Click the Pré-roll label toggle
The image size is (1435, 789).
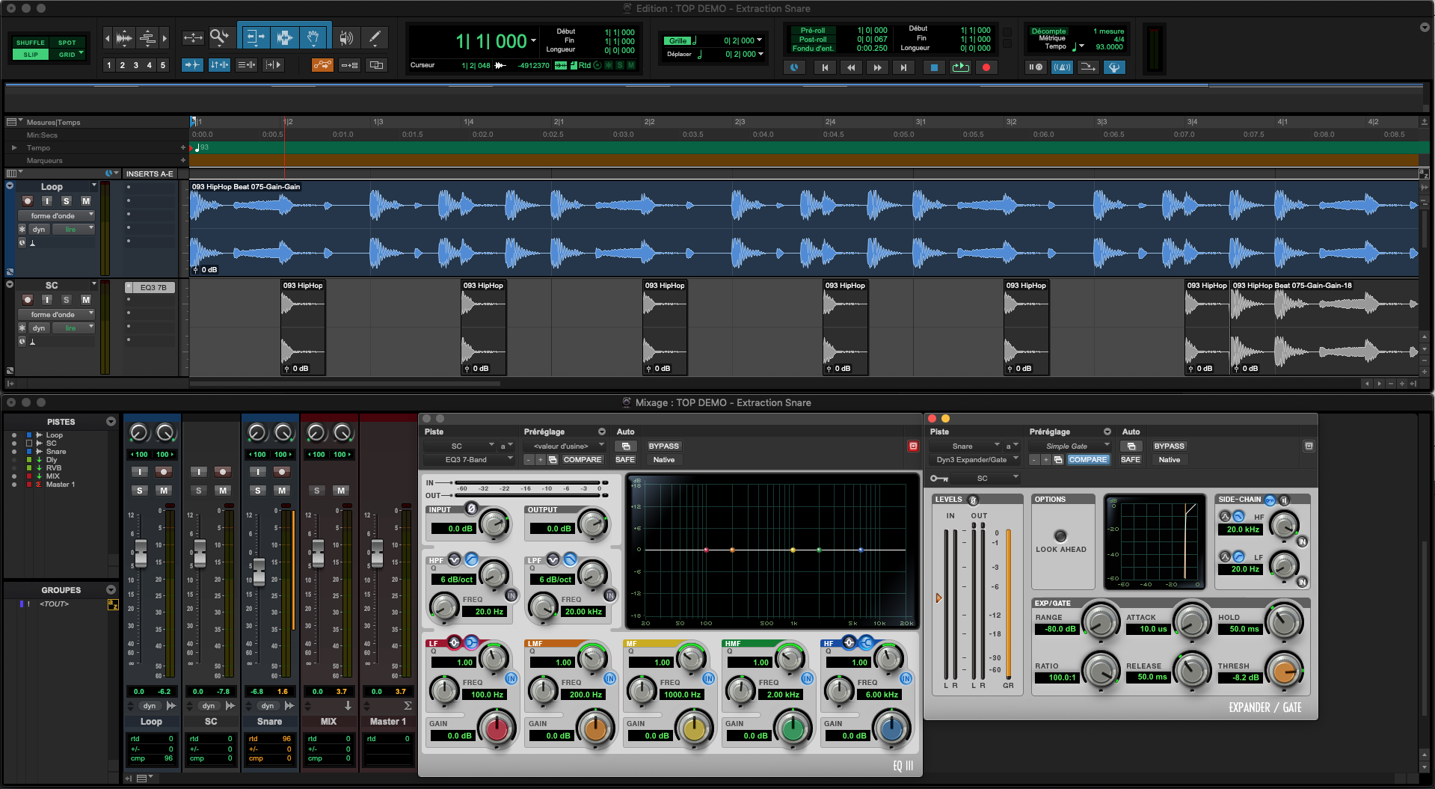click(x=813, y=31)
